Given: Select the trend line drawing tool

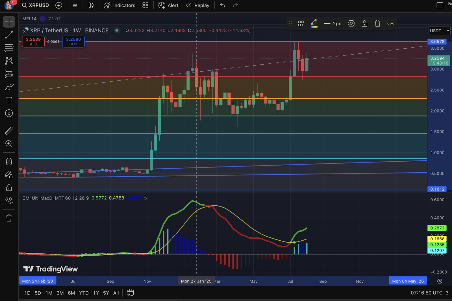Looking at the screenshot, I should point(9,35).
